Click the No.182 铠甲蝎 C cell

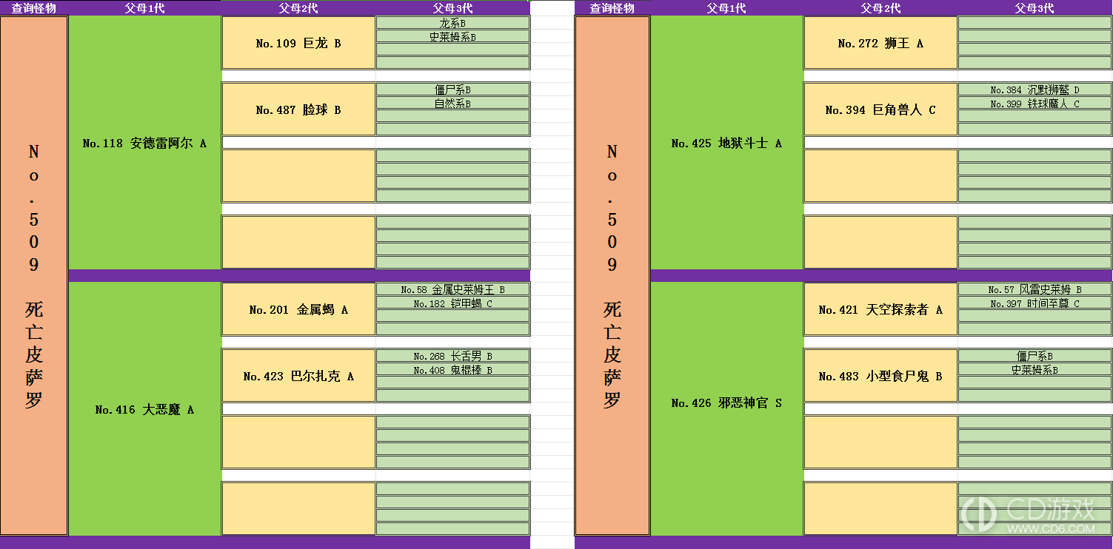coord(453,303)
